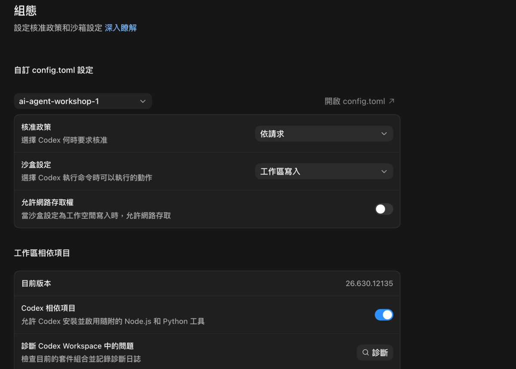Click the external arrow icon beside config.toml

coord(391,101)
